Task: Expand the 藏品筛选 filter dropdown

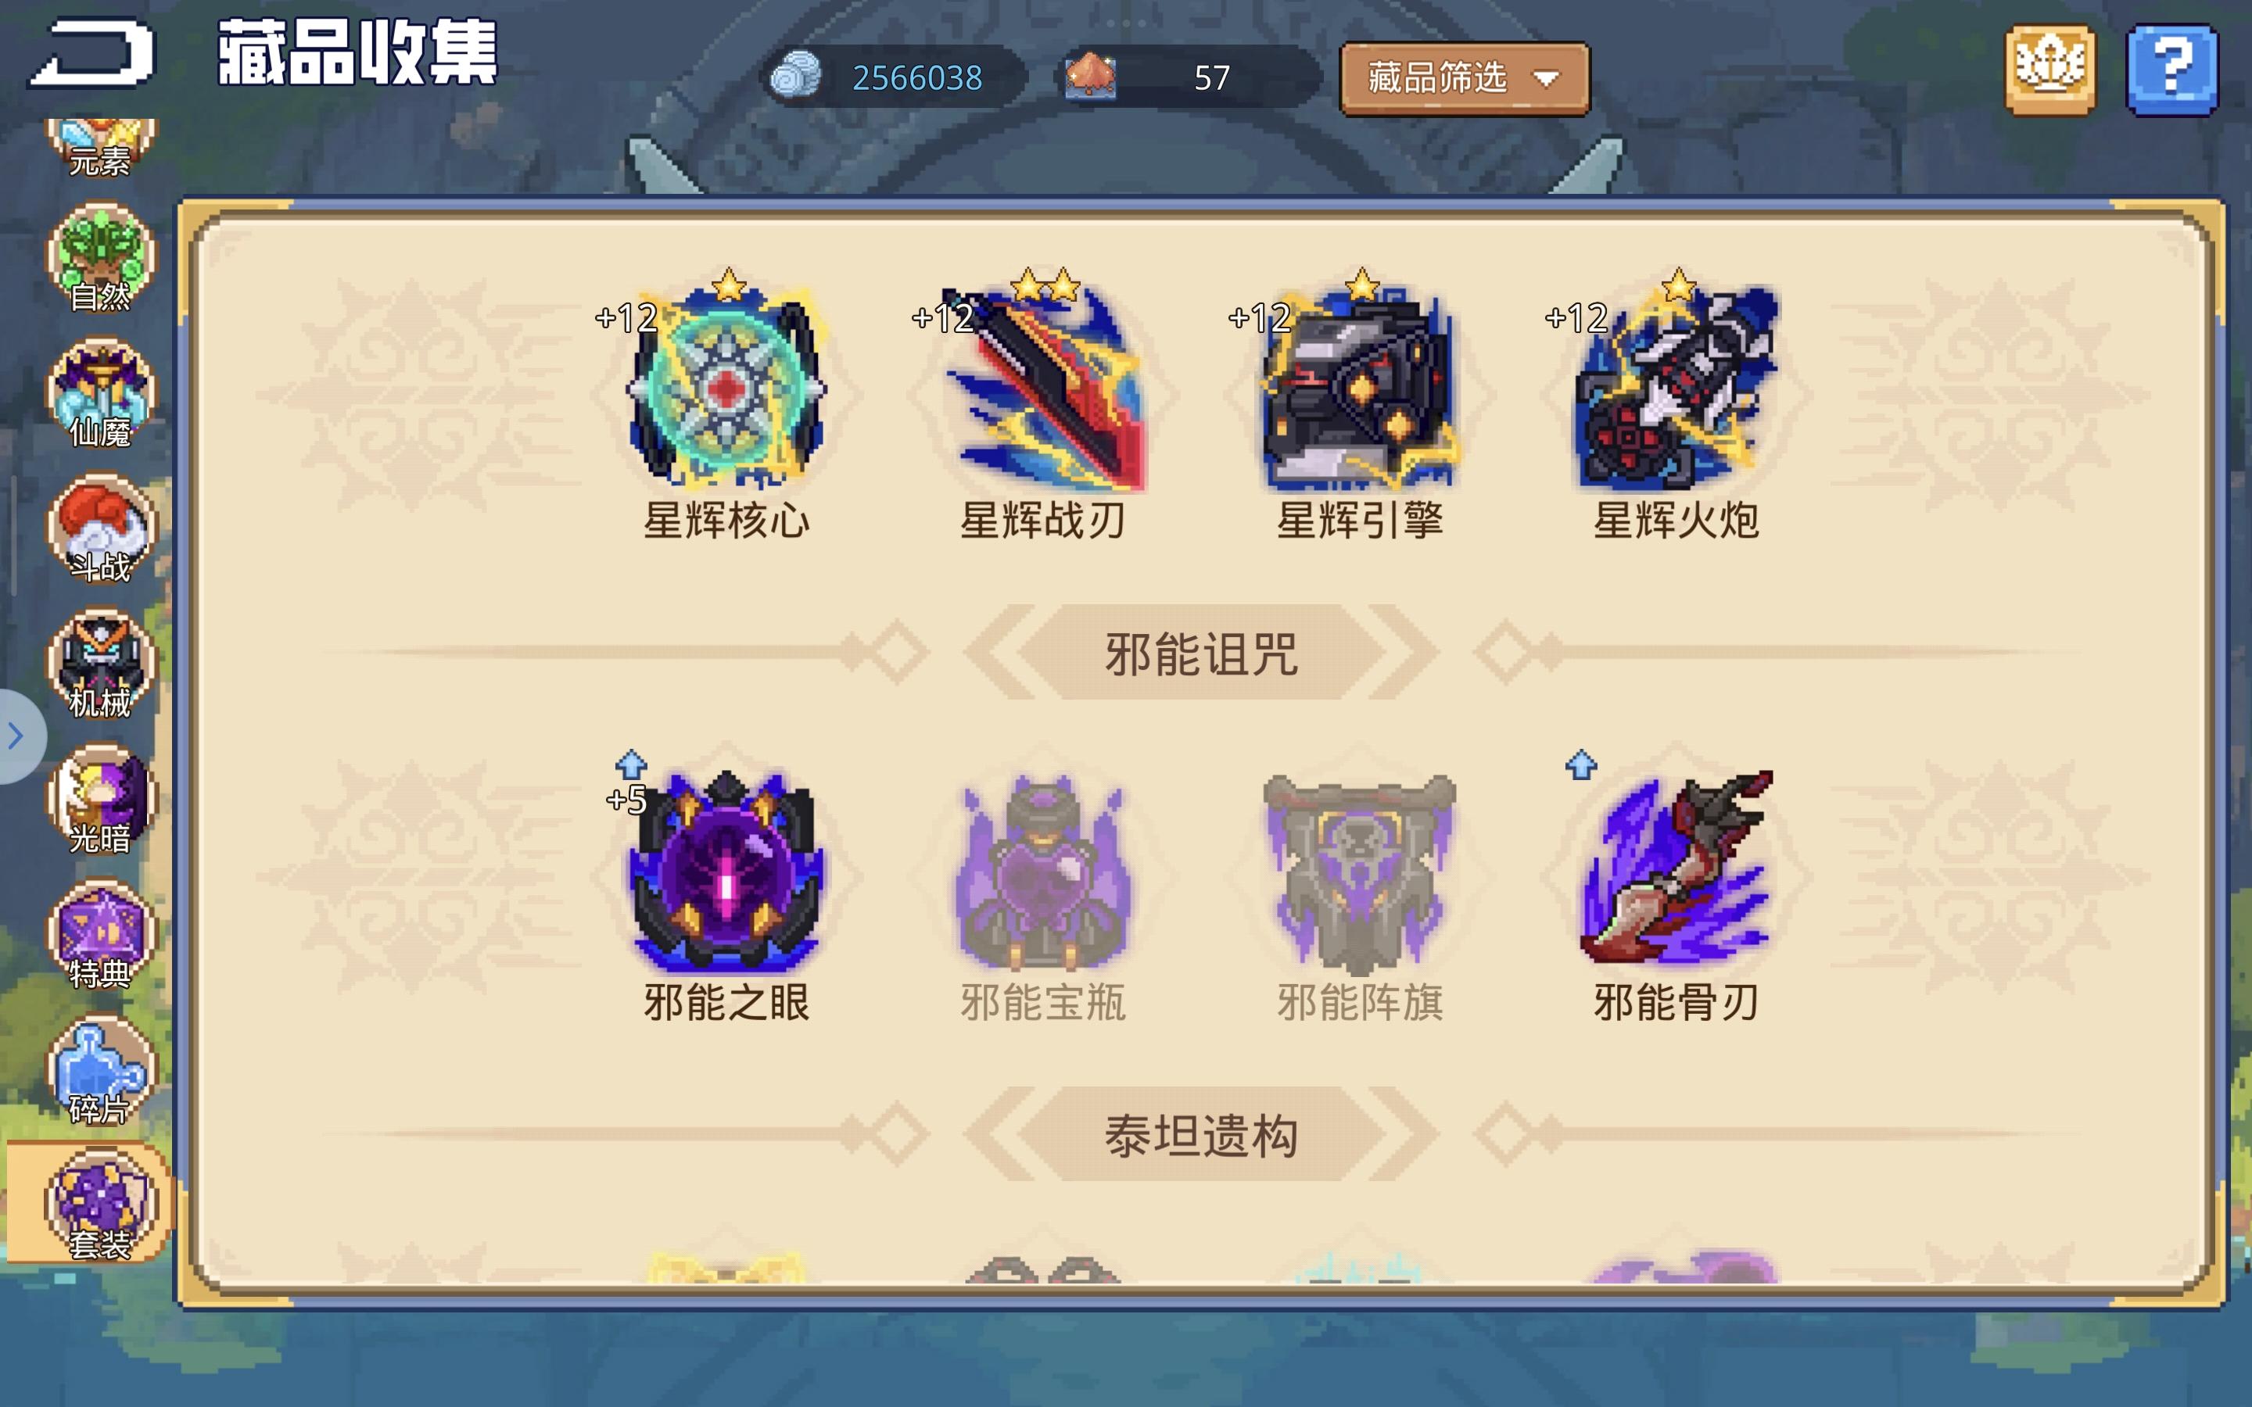Action: (1465, 78)
